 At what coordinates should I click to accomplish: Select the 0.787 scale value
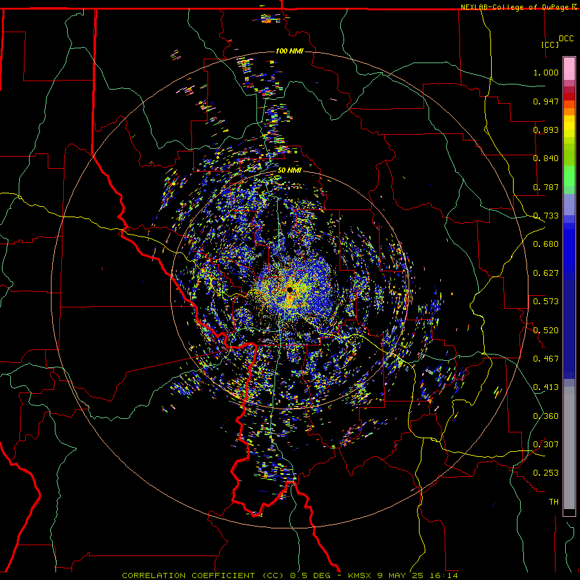pyautogui.click(x=546, y=187)
